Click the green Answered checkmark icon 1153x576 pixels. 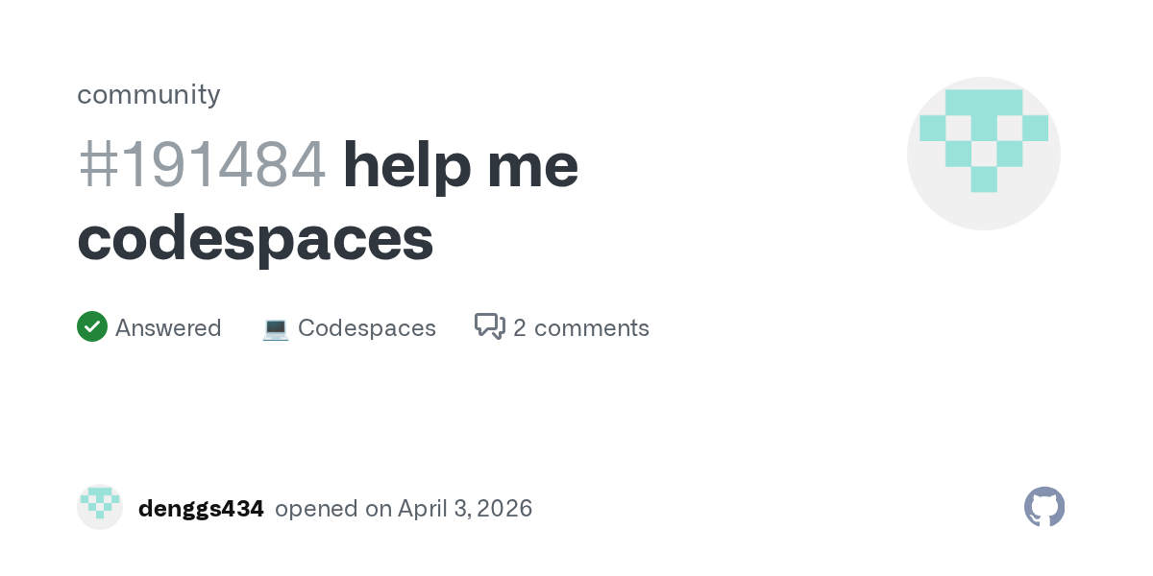click(92, 327)
